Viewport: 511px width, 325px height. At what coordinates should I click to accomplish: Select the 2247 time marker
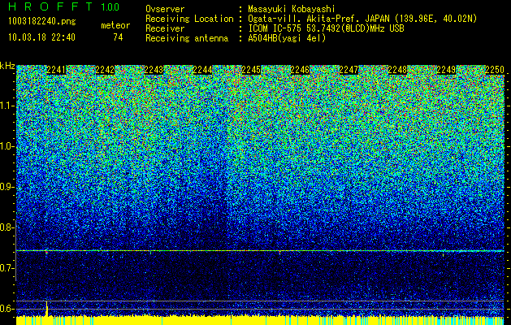(349, 70)
